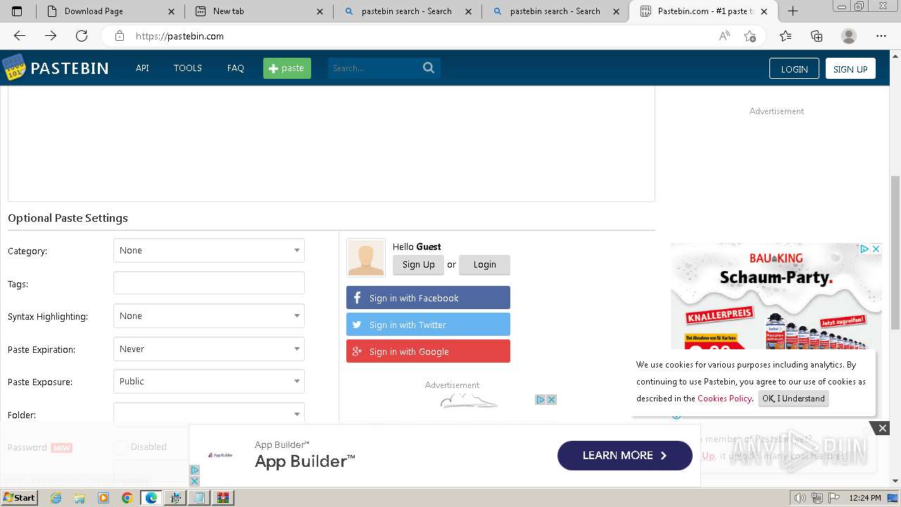Image resolution: width=901 pixels, height=507 pixels.
Task: Open the Folder dropdown
Action: coord(209,414)
